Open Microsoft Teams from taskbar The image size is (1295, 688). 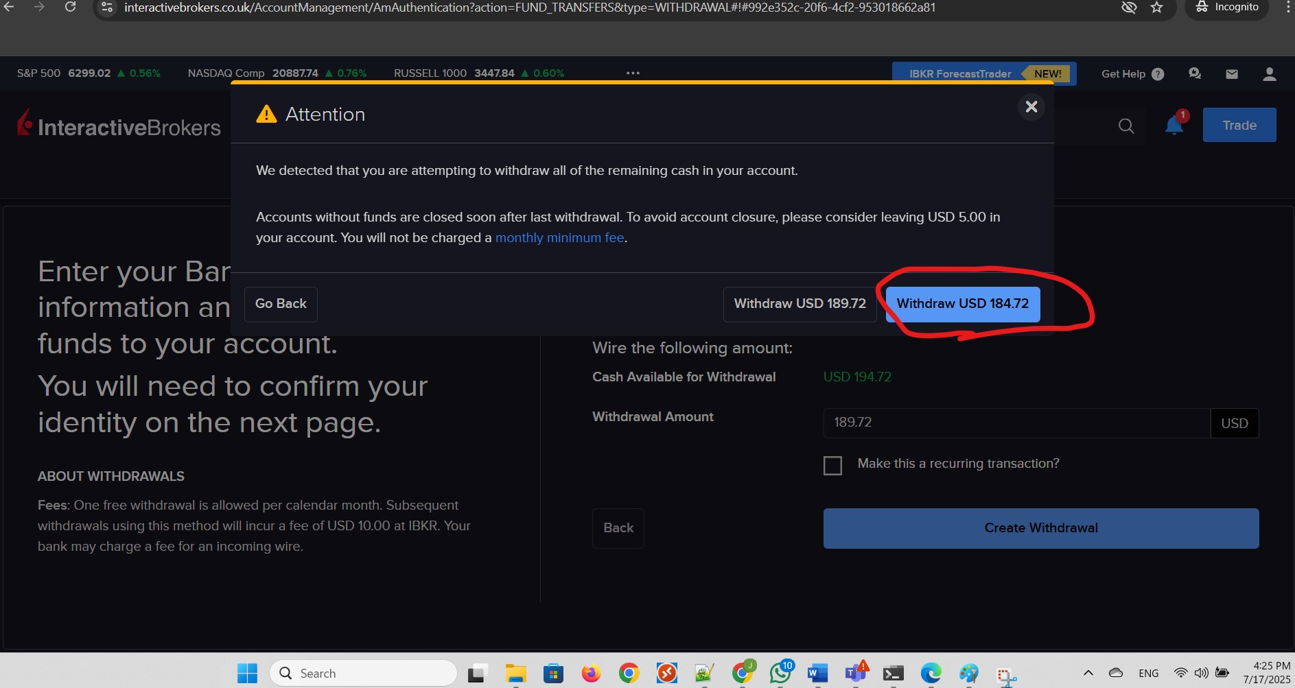pos(856,674)
